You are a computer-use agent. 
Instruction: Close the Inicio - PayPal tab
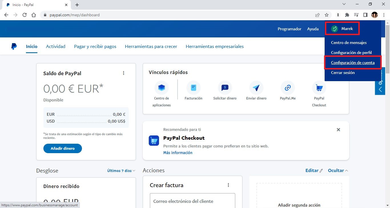point(67,5)
